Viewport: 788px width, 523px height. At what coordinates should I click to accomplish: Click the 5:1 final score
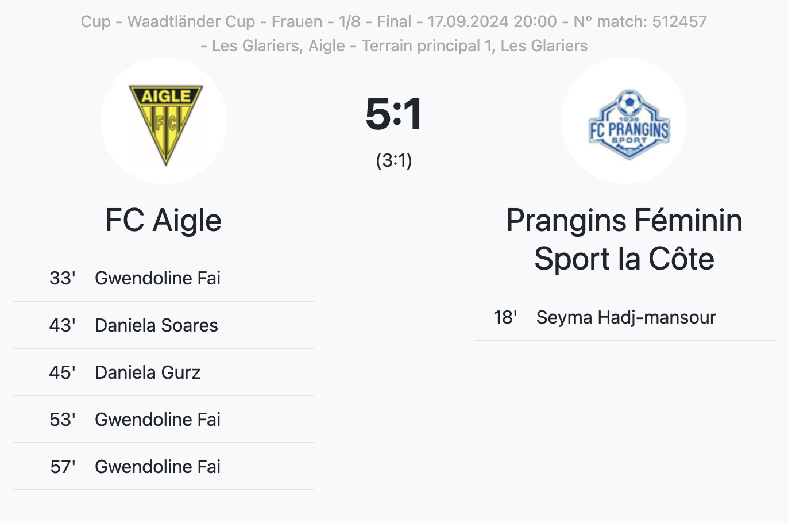[394, 114]
